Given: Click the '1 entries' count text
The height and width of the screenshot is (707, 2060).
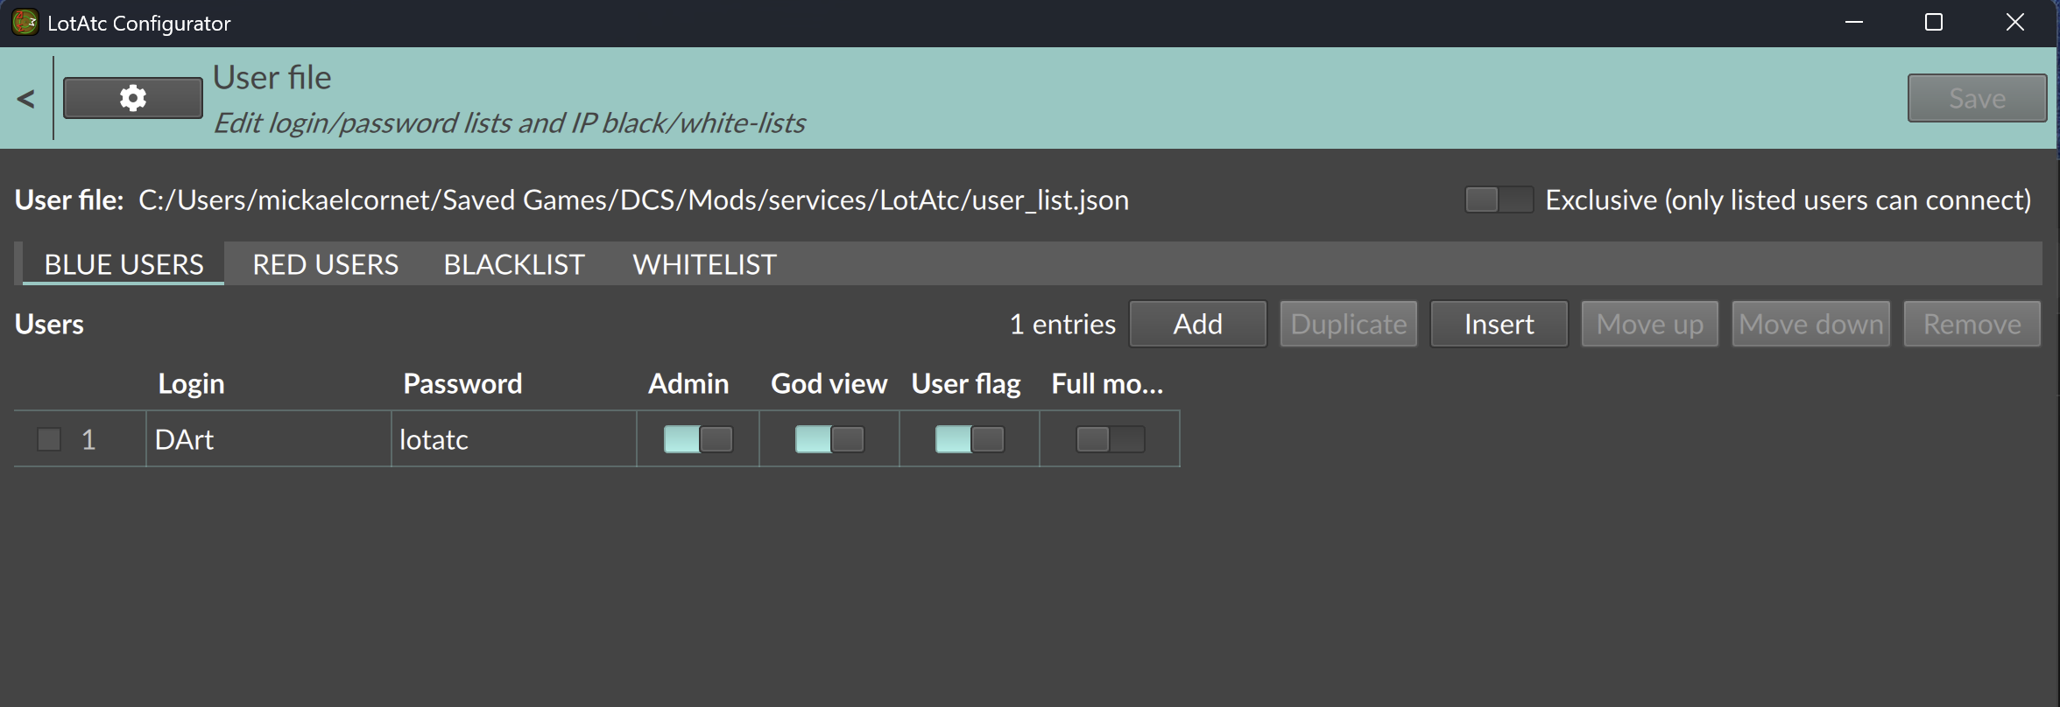Looking at the screenshot, I should click(x=1062, y=325).
